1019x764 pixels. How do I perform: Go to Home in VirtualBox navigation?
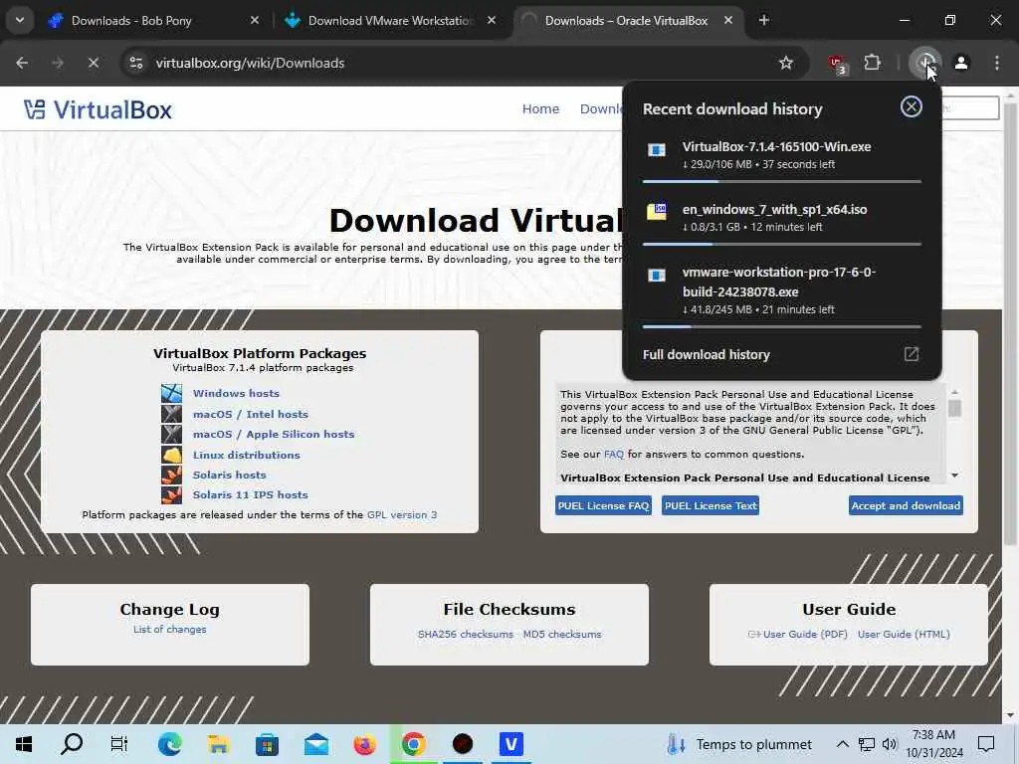coord(540,109)
